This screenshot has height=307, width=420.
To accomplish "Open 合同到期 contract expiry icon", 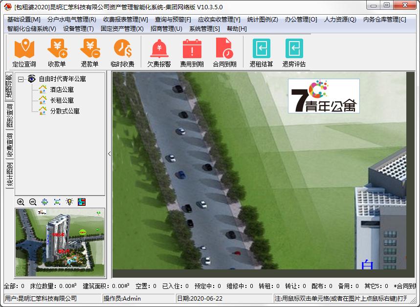I will pyautogui.click(x=224, y=53).
